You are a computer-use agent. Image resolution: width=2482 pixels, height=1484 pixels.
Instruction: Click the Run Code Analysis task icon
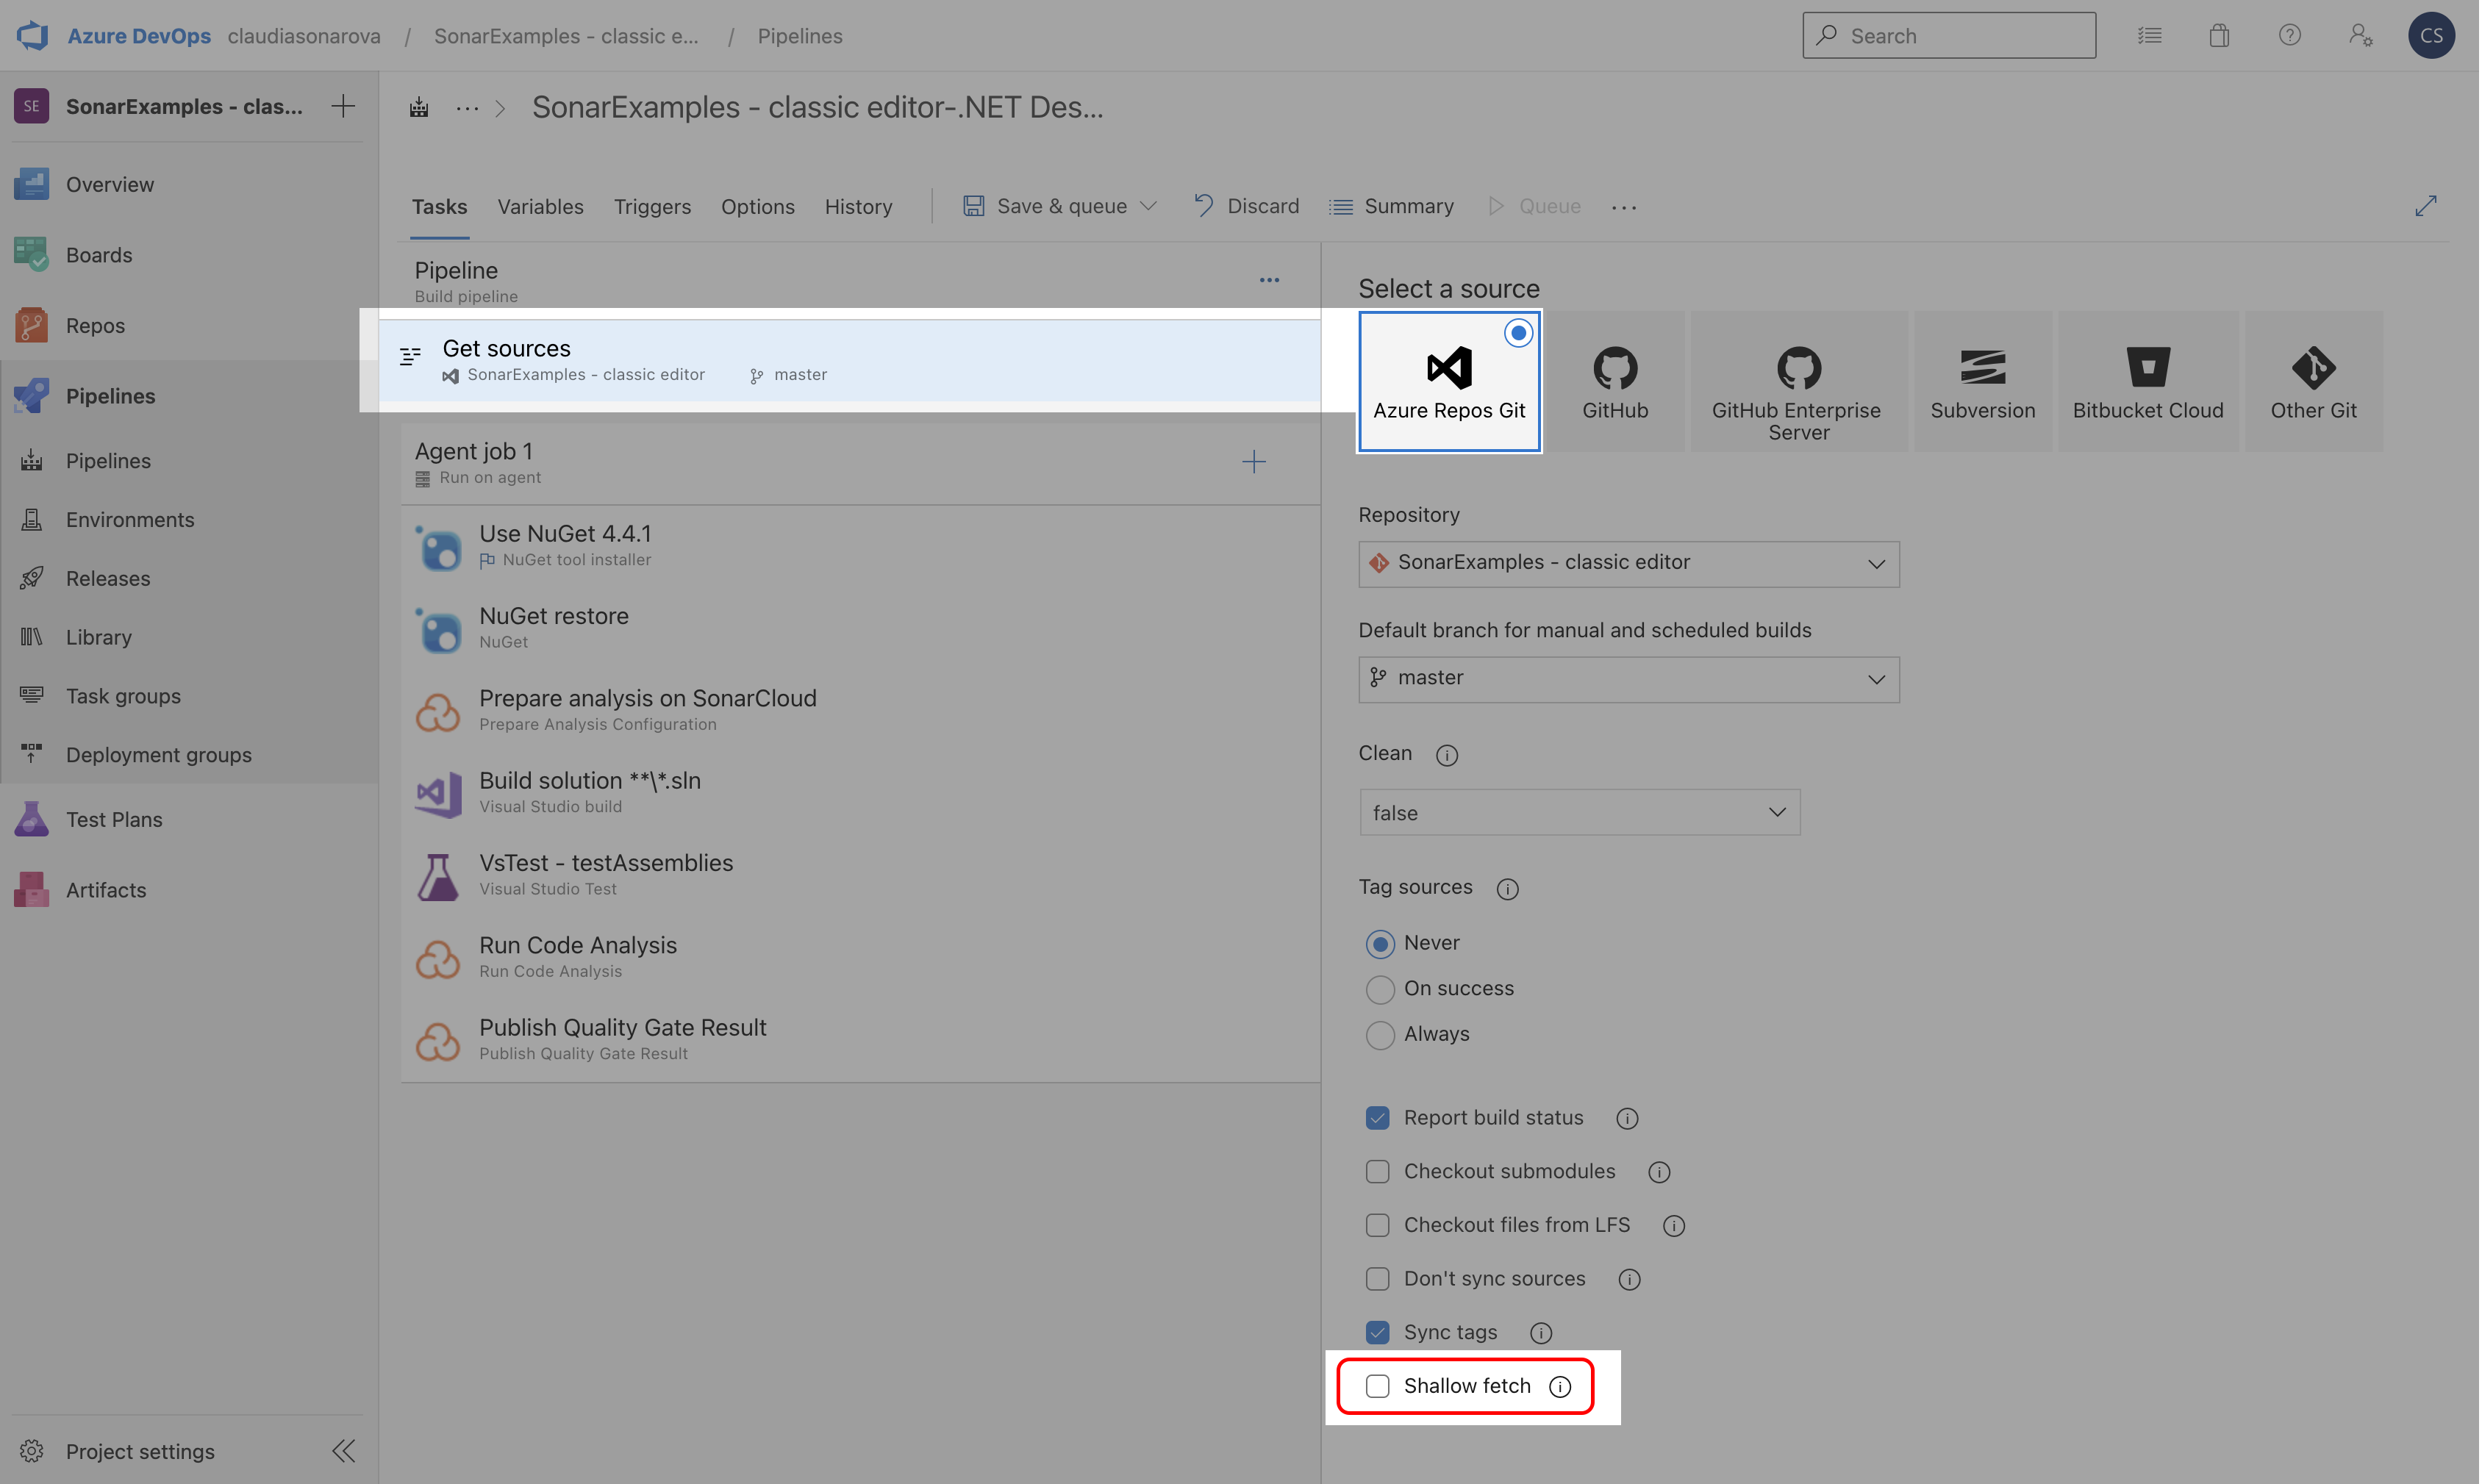[437, 954]
